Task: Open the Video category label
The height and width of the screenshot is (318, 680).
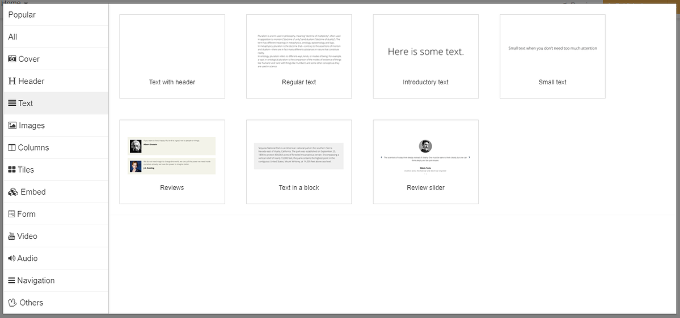Action: click(27, 236)
